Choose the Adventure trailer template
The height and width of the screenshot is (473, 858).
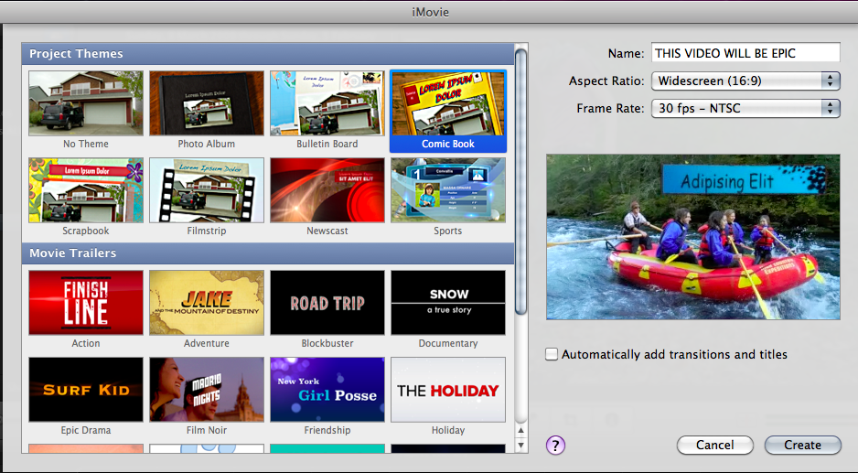click(x=207, y=302)
